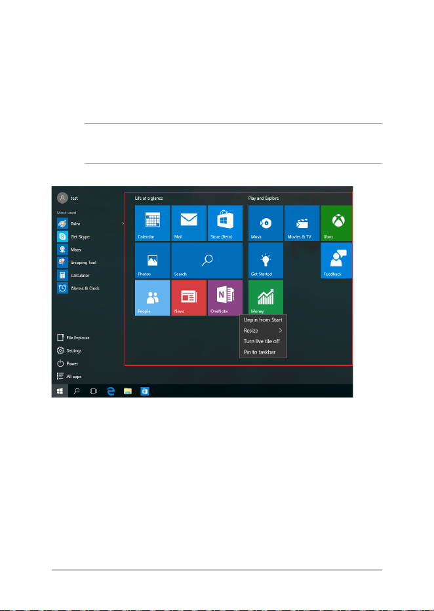
Task: Open Settings from the Start menu
Action: (x=69, y=351)
